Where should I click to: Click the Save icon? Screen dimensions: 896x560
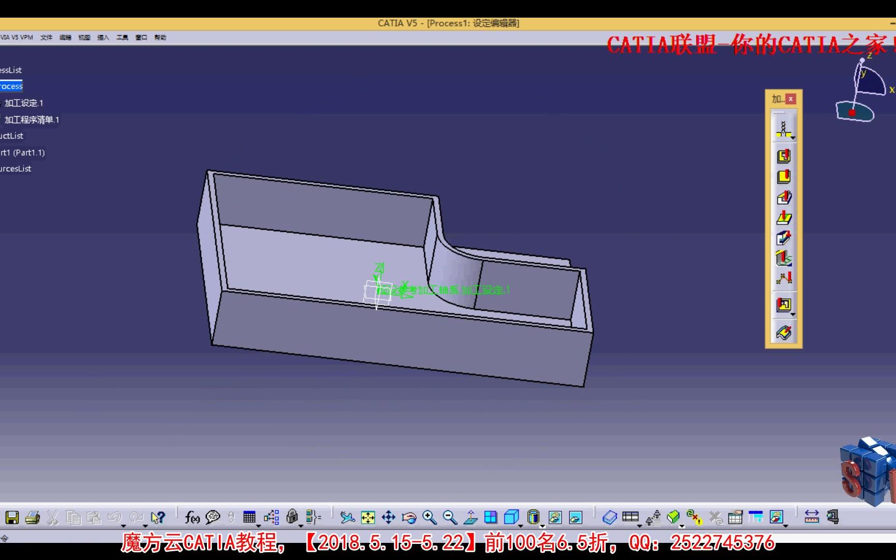12,517
